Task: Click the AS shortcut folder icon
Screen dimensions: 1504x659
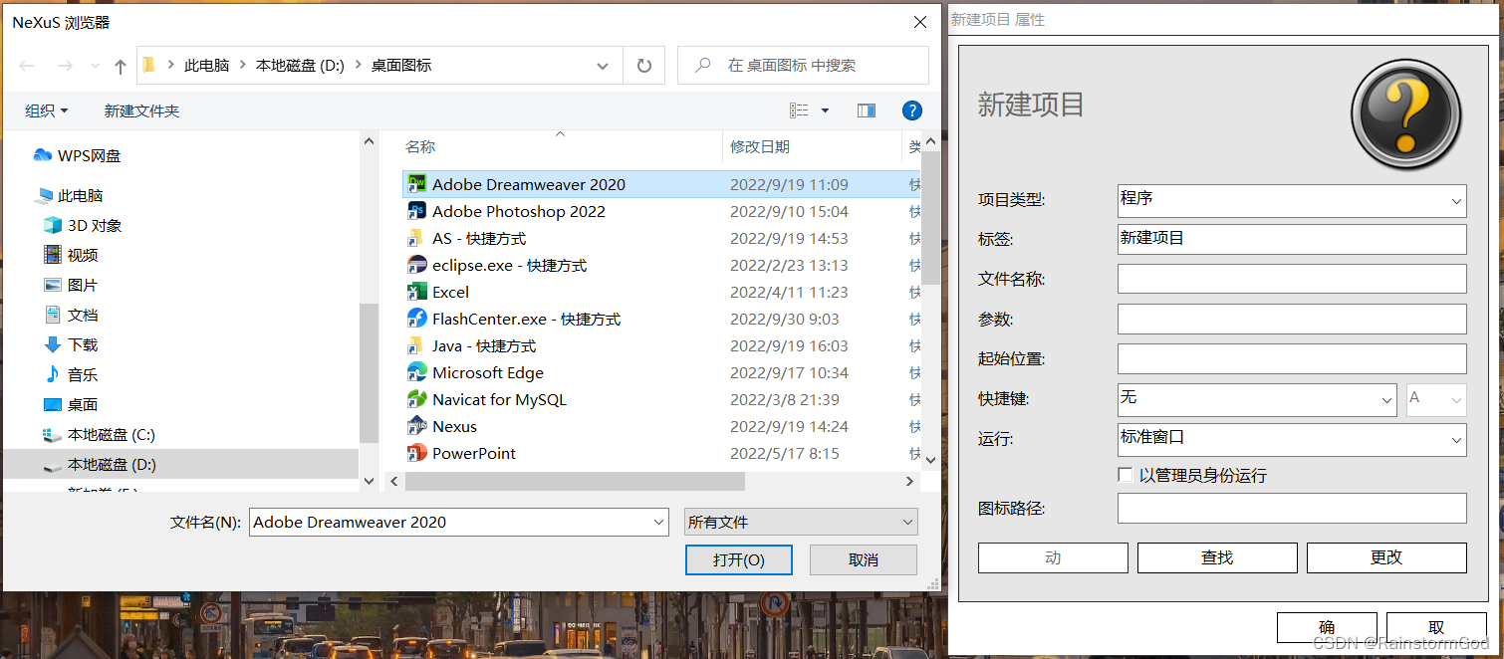Action: (417, 238)
